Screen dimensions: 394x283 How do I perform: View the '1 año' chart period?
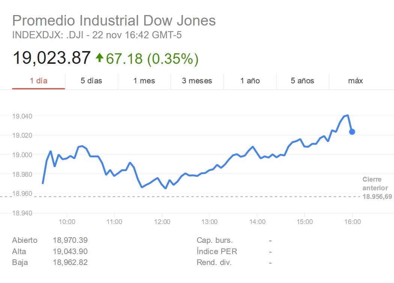point(250,81)
